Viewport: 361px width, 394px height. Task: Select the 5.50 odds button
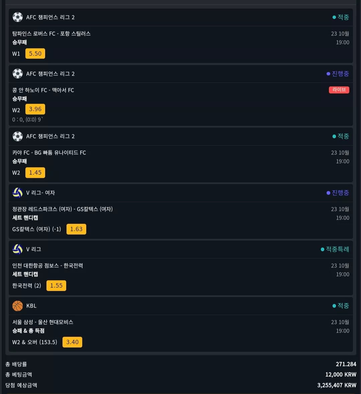click(x=35, y=53)
